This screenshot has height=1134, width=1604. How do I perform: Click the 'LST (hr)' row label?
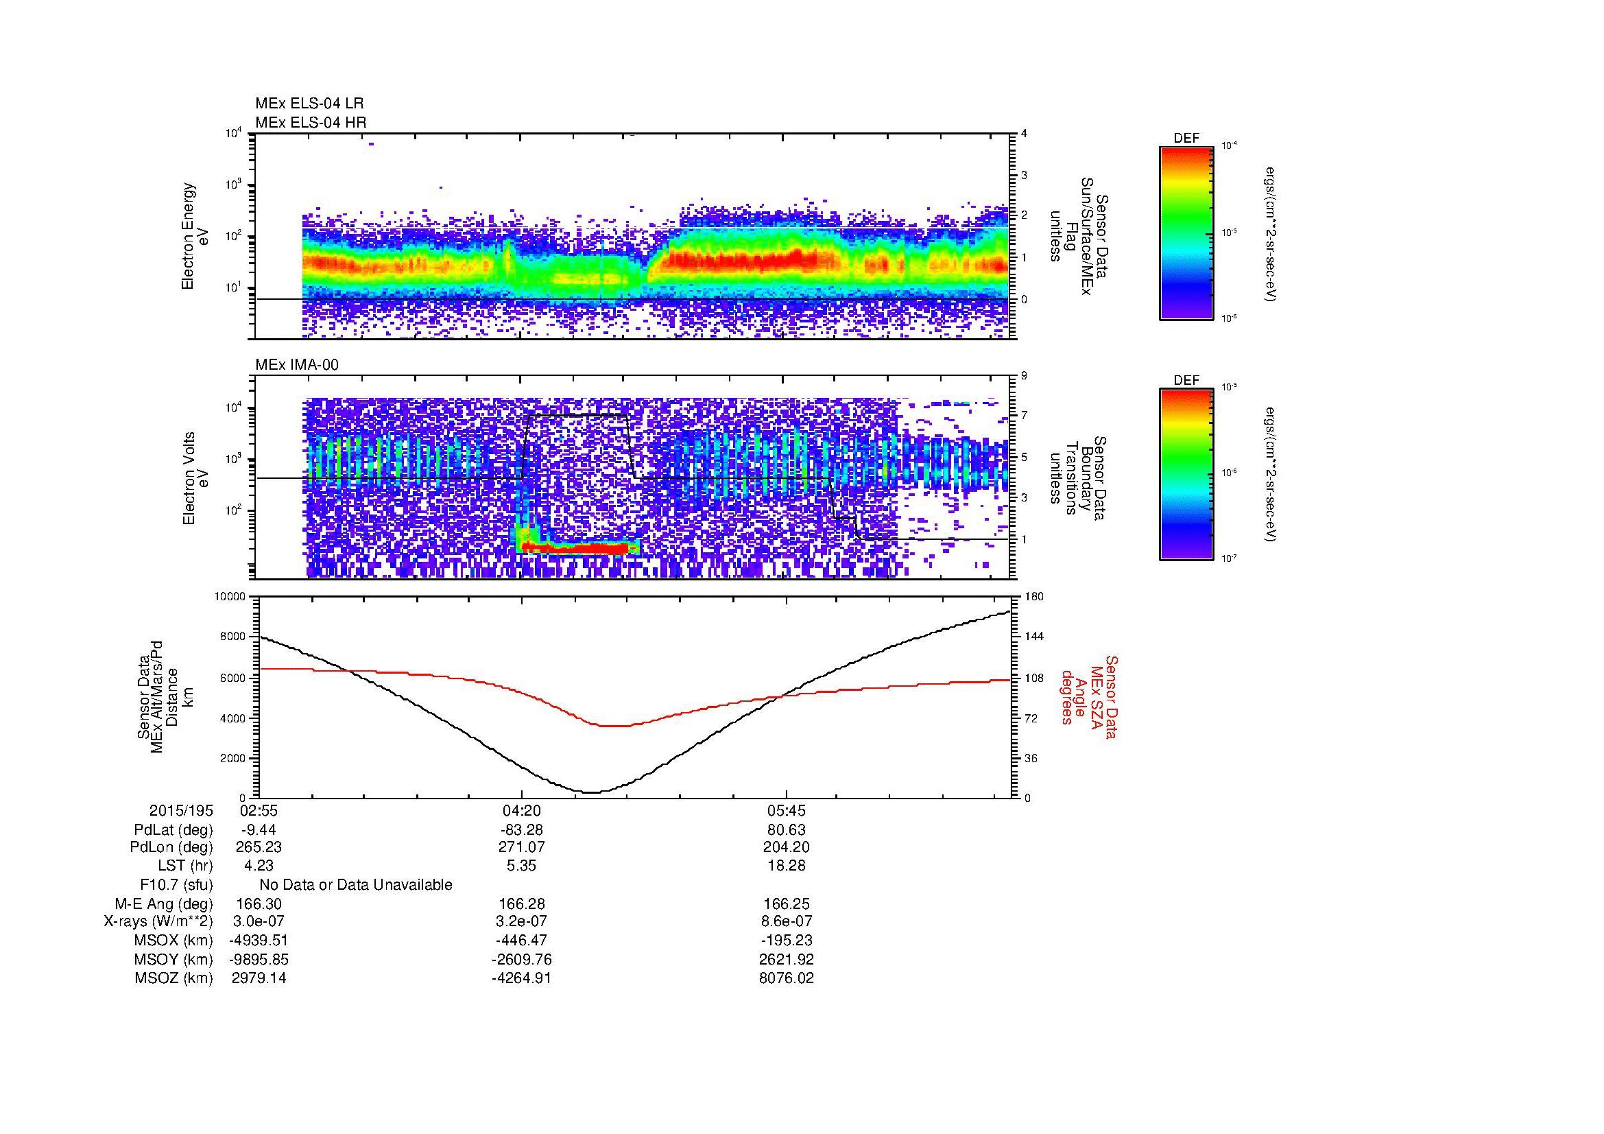tap(185, 866)
